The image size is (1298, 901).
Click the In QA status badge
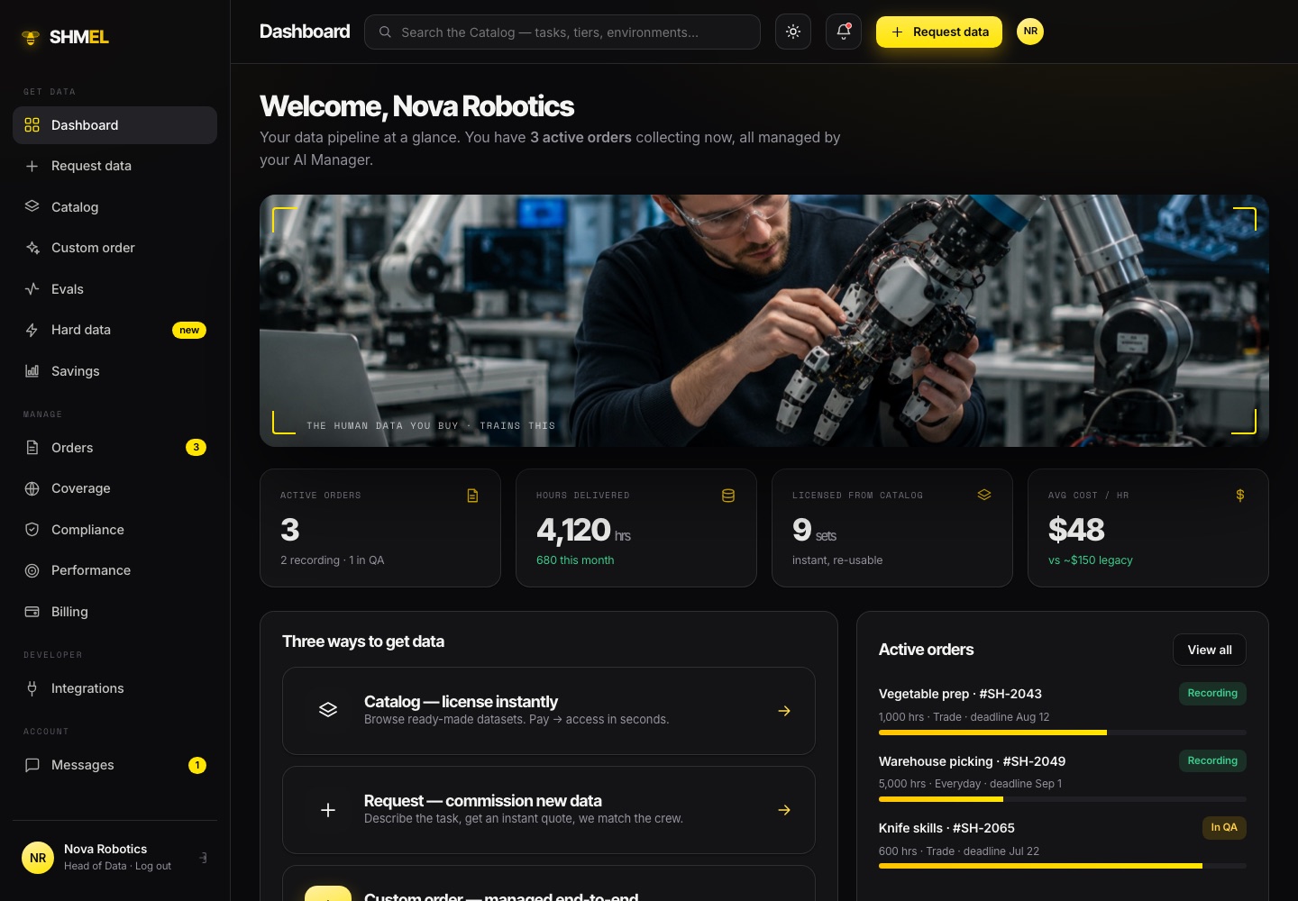(x=1224, y=827)
